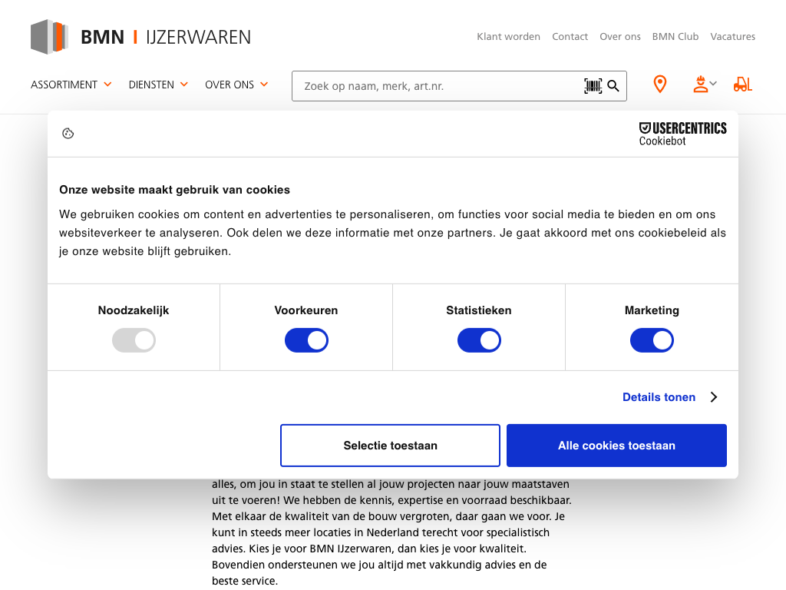Open the Diensten dropdown menu

coord(158,85)
